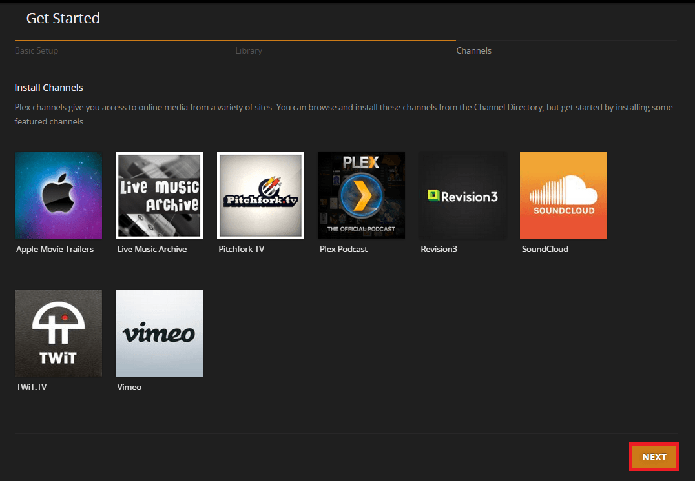Click the "Vimeo" caption under the thumbnail

click(x=129, y=387)
